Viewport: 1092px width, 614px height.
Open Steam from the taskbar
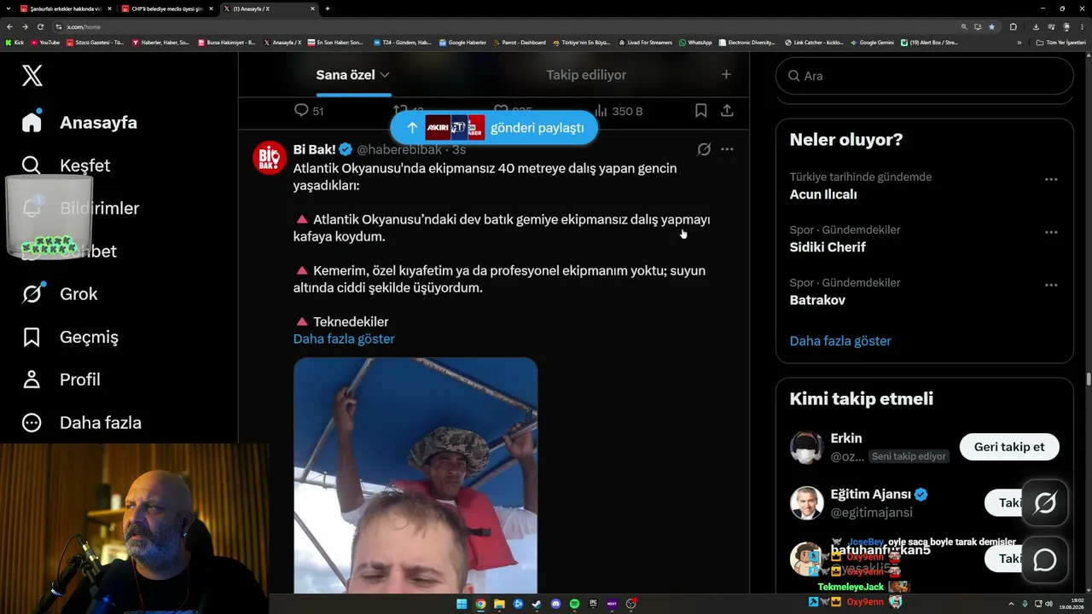537,604
